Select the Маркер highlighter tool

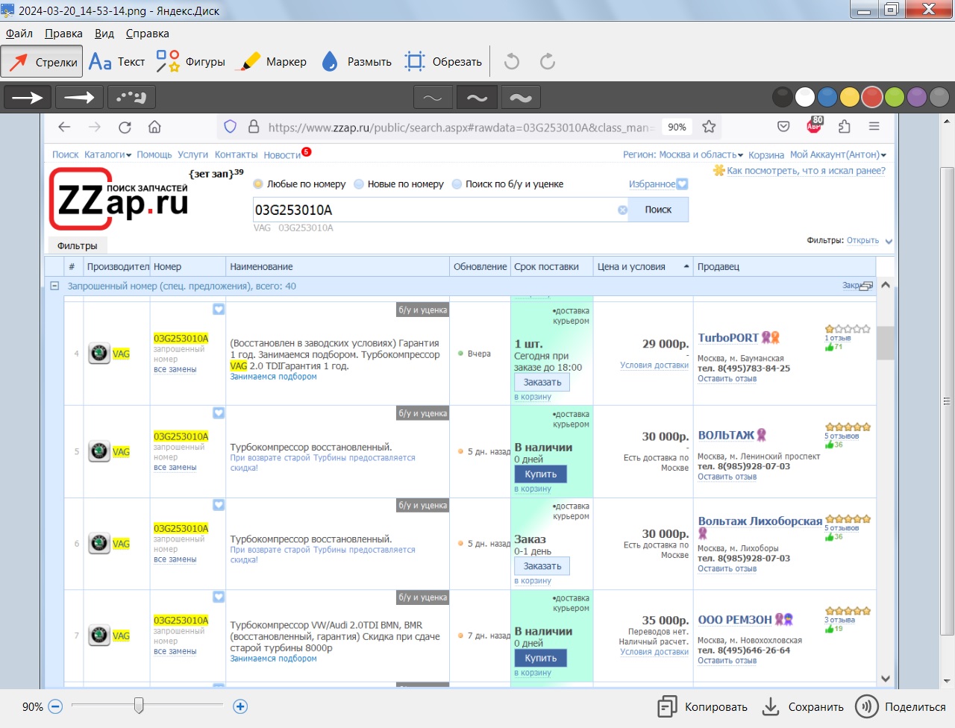270,62
